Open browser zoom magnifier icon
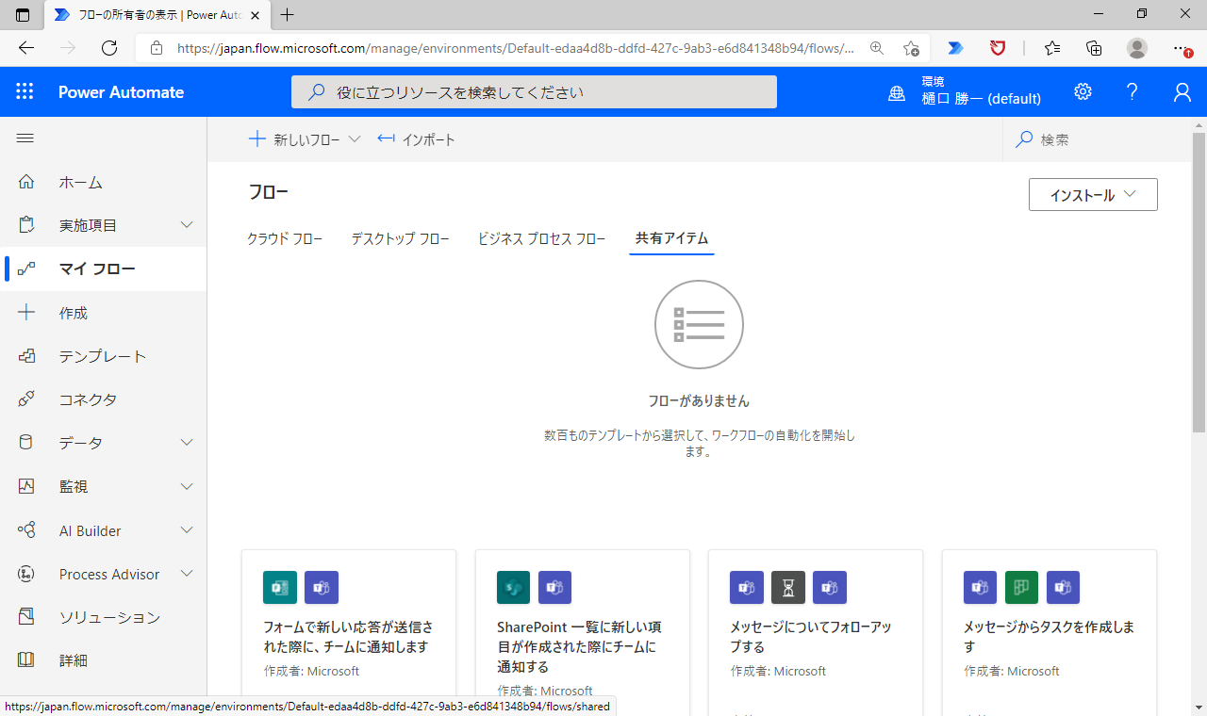 pyautogui.click(x=877, y=48)
